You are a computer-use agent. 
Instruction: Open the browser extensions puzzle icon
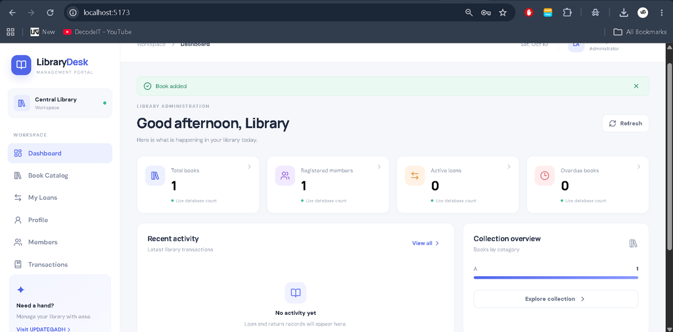[x=567, y=13]
